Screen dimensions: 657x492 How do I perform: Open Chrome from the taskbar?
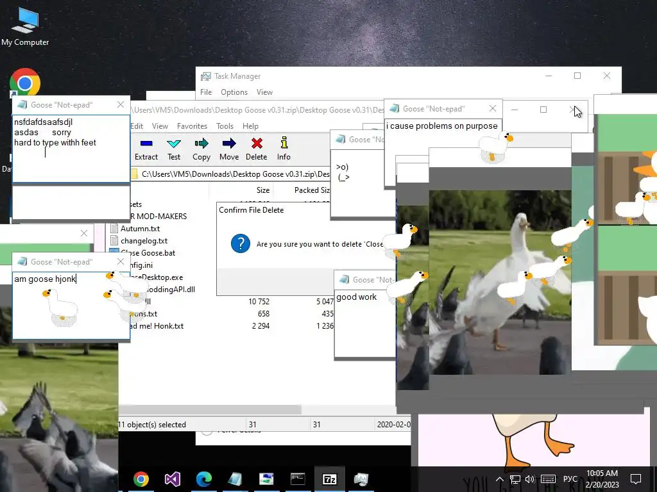click(141, 479)
